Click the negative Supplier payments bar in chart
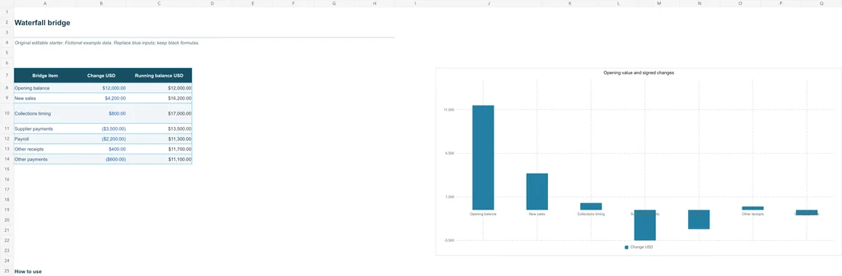 click(x=645, y=225)
